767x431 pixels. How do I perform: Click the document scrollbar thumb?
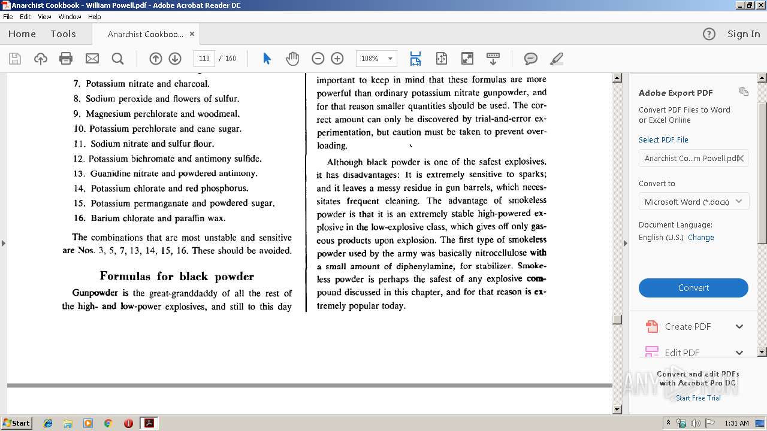pyautogui.click(x=617, y=320)
